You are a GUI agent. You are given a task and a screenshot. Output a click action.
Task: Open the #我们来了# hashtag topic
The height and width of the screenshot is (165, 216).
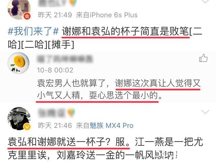[x=33, y=31]
